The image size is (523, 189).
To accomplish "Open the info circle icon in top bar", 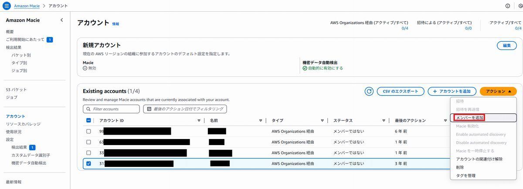I will (508, 6).
